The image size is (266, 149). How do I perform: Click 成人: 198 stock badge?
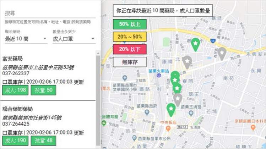pyautogui.click(x=16, y=90)
